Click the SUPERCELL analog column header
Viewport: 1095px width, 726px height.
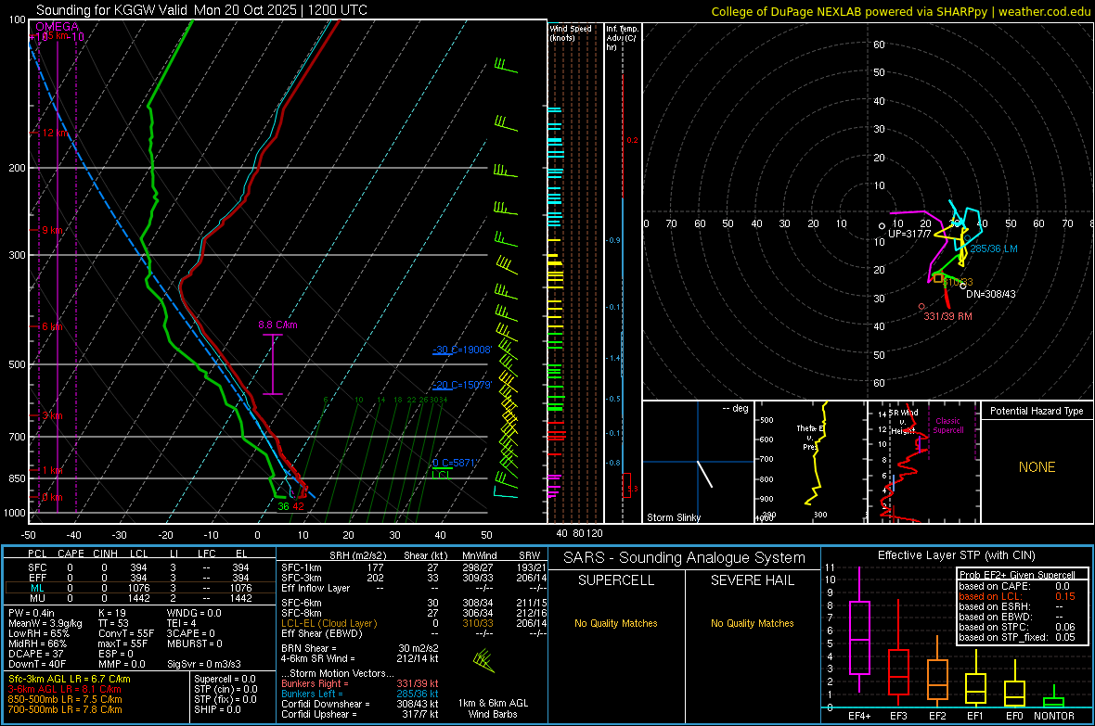pos(616,580)
